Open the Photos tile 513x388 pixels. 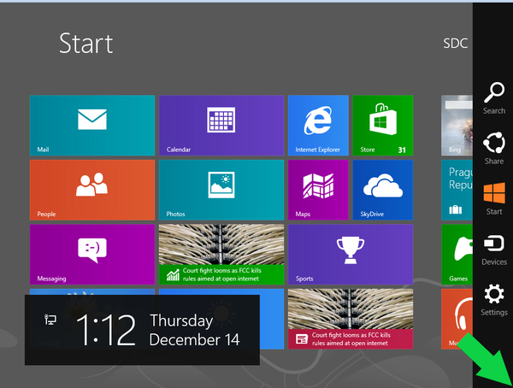click(221, 190)
